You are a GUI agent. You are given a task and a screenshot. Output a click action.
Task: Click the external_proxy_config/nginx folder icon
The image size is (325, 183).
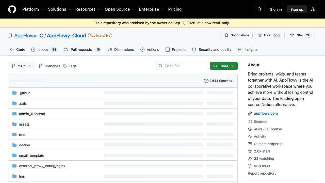(14, 166)
